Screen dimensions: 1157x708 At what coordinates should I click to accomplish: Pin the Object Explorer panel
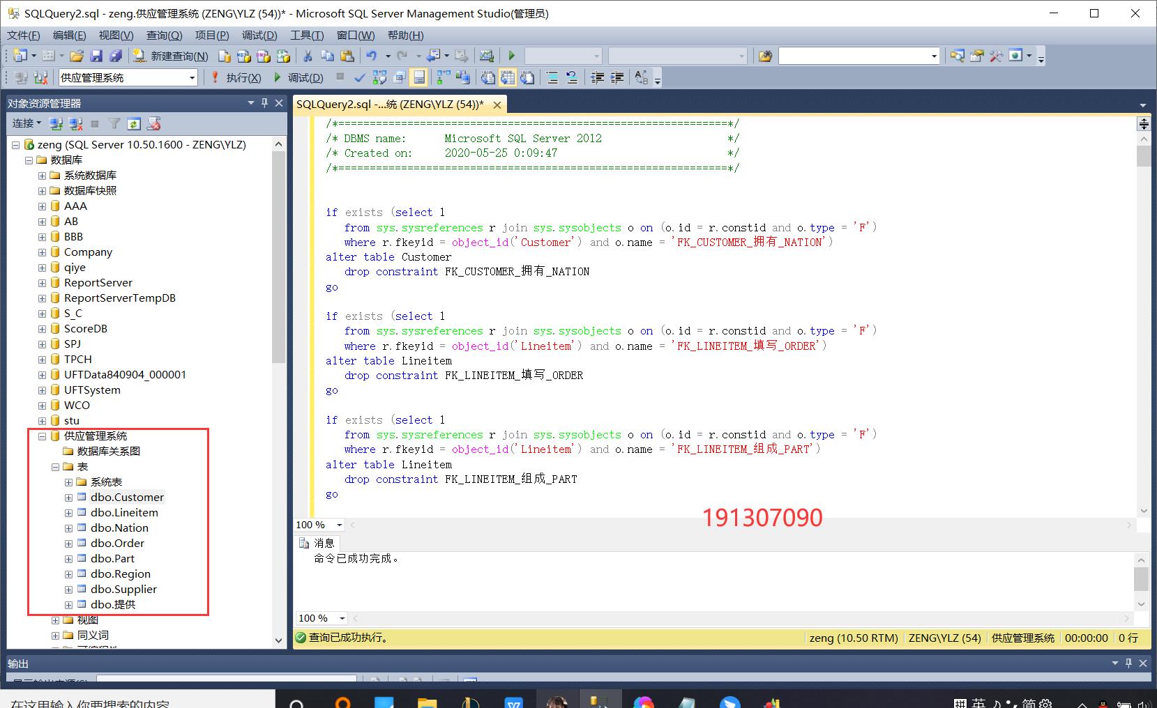pyautogui.click(x=264, y=103)
